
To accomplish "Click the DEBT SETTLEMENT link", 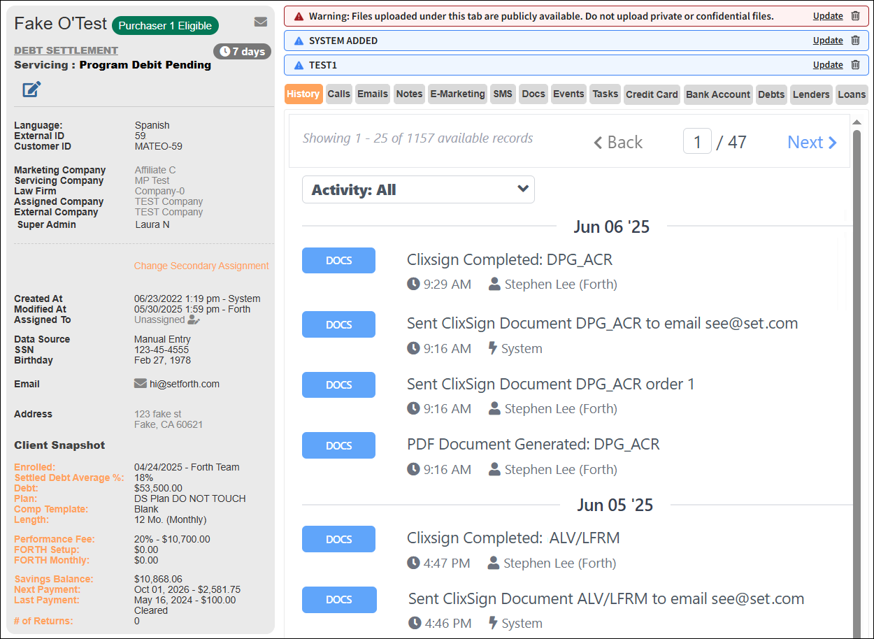I will (66, 50).
